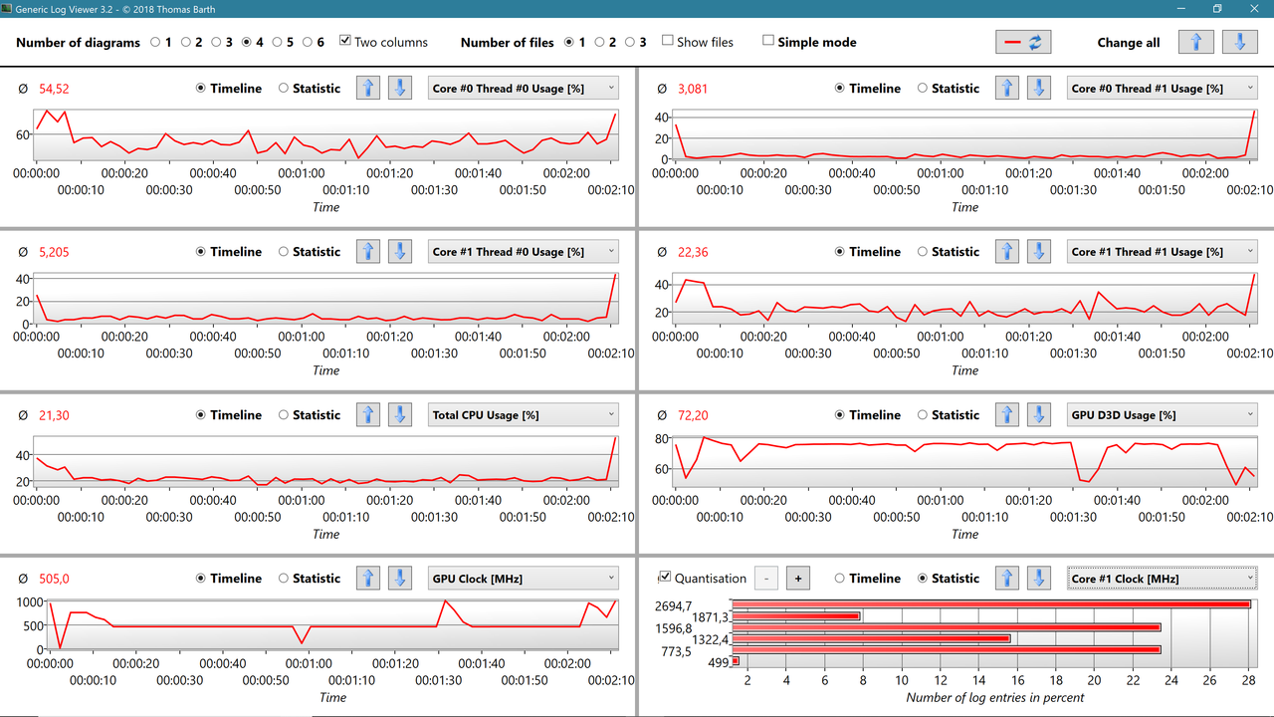The image size is (1274, 717).
Task: Click the Change all down arrow
Action: [1240, 42]
